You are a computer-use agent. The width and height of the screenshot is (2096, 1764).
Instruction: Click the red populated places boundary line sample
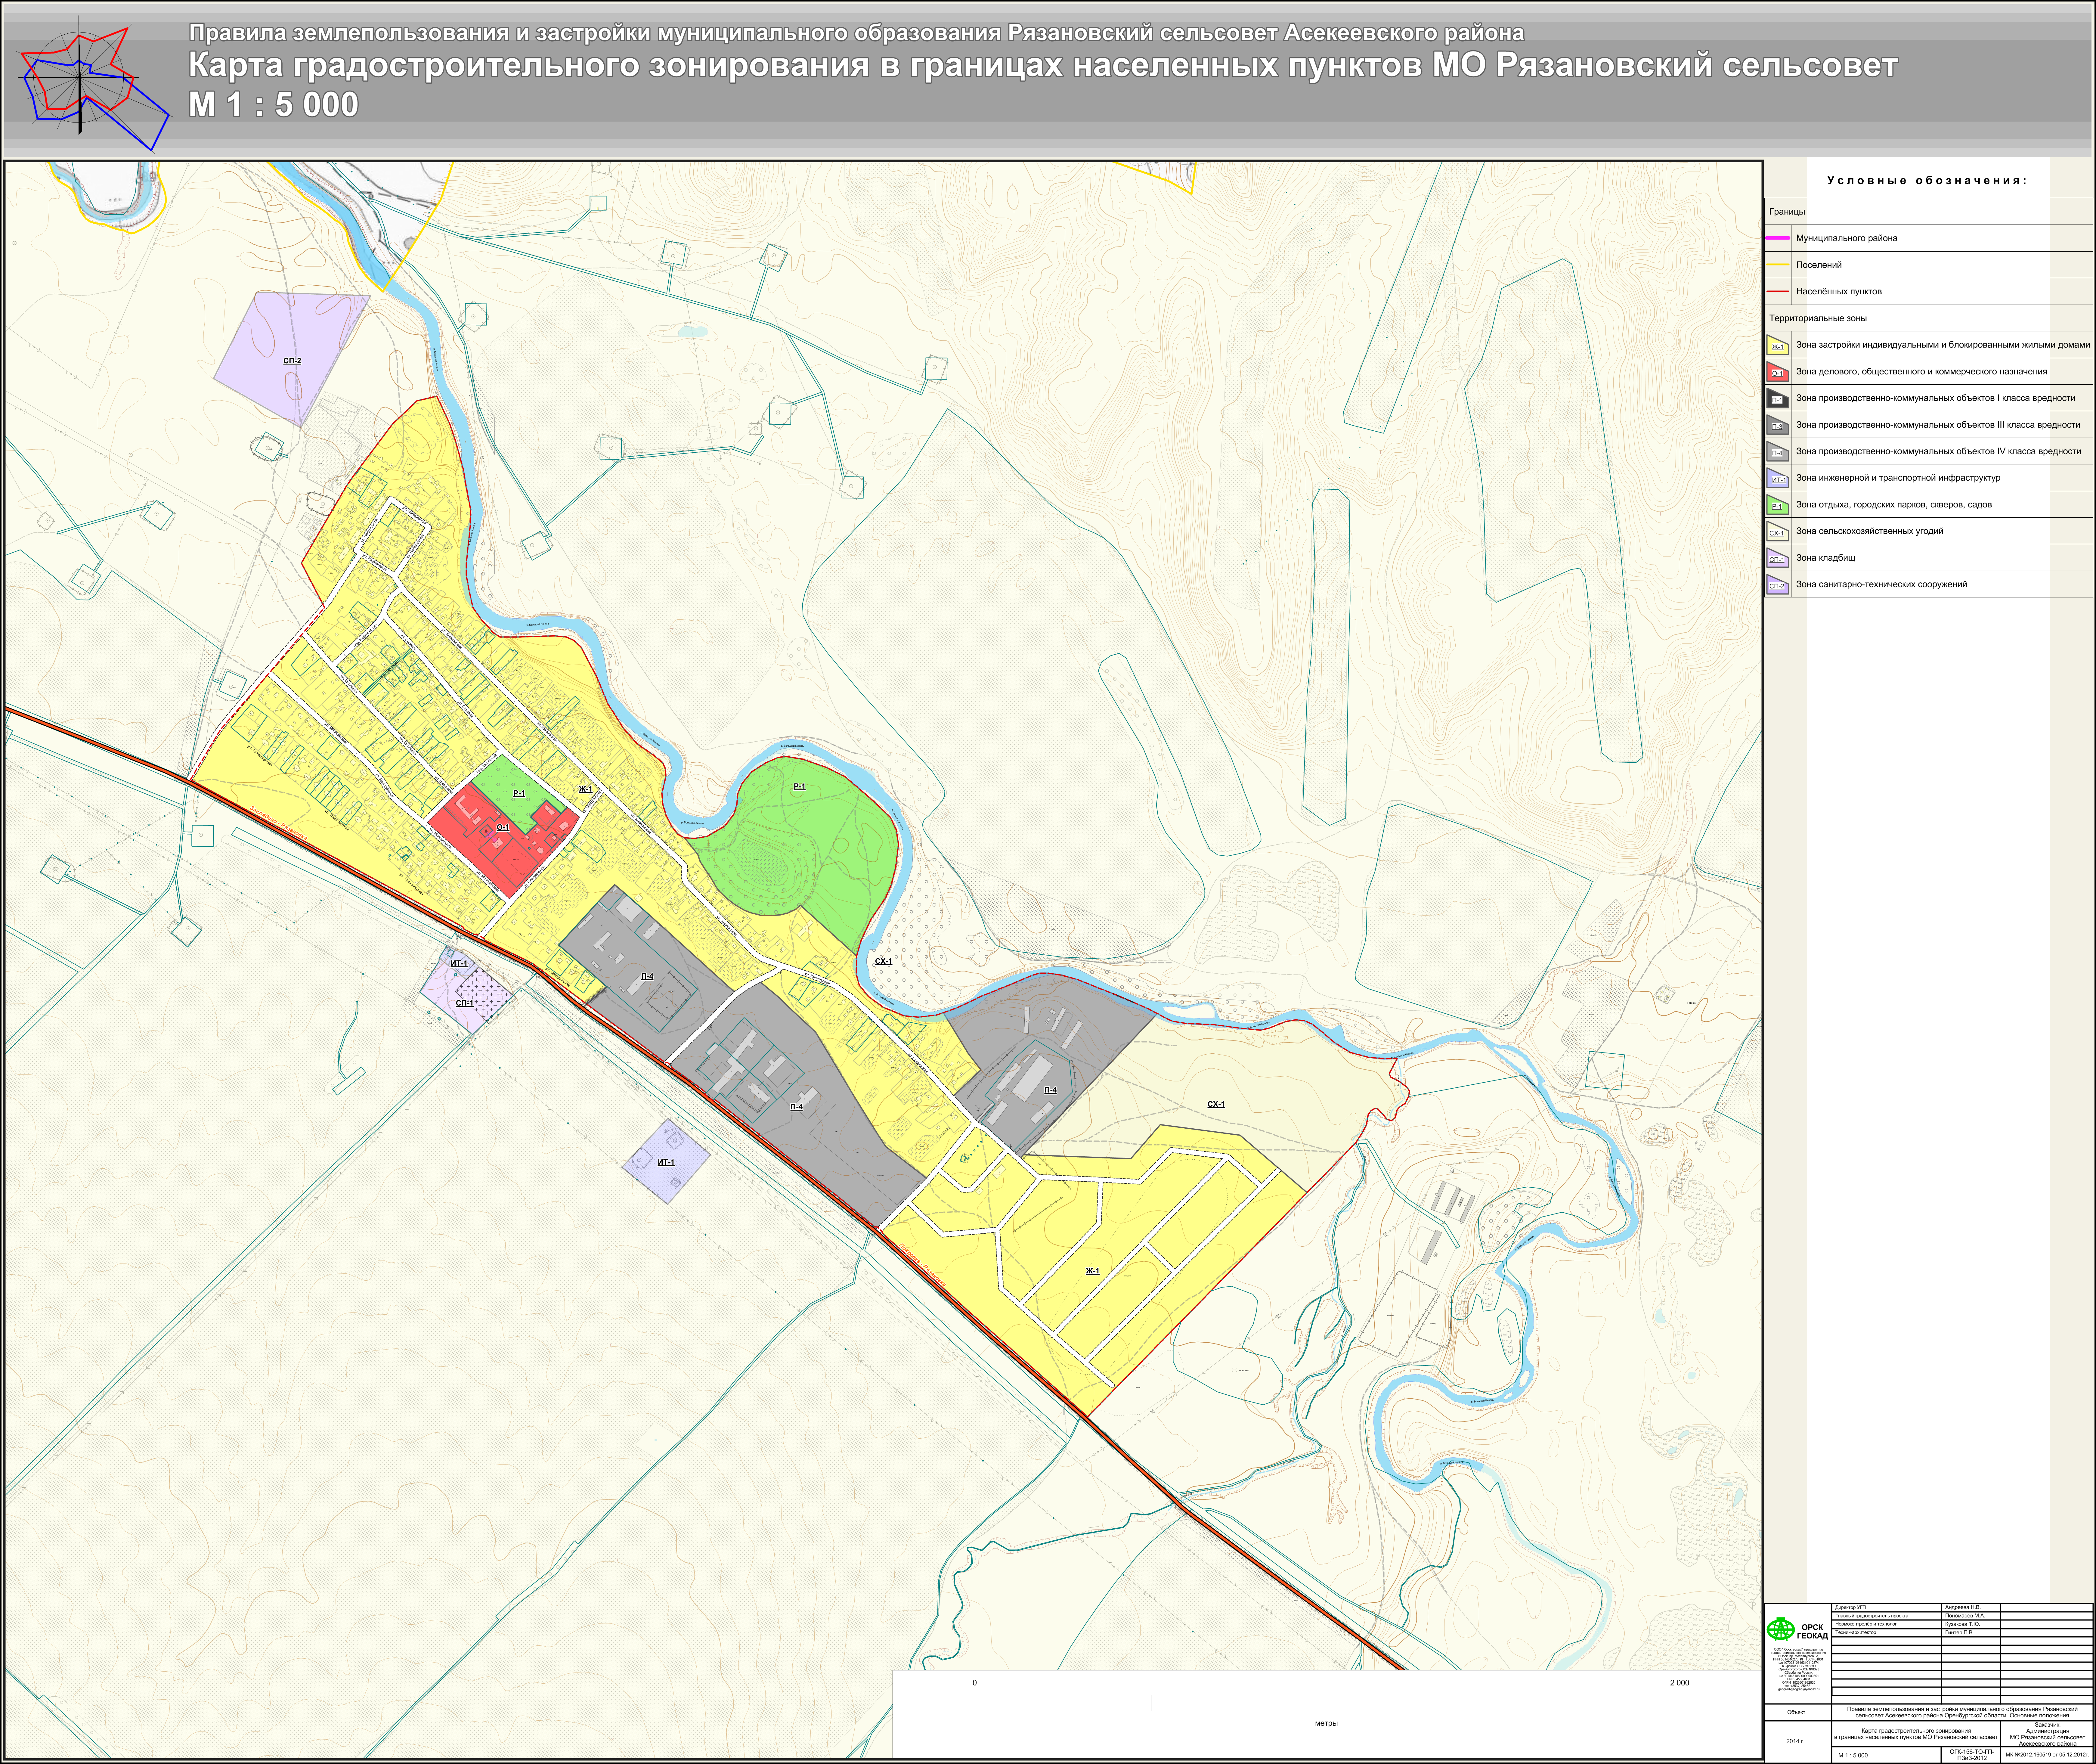(x=1778, y=291)
